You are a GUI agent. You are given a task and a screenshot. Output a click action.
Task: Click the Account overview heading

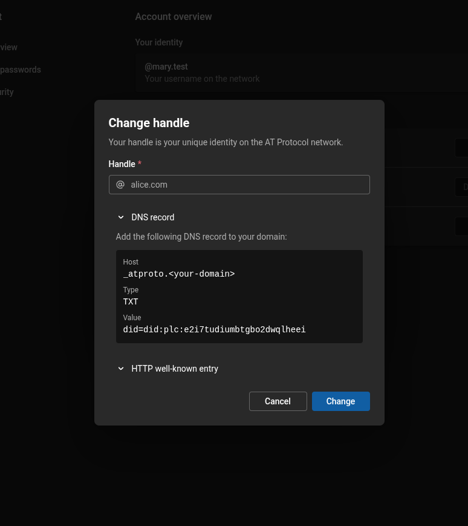click(174, 17)
